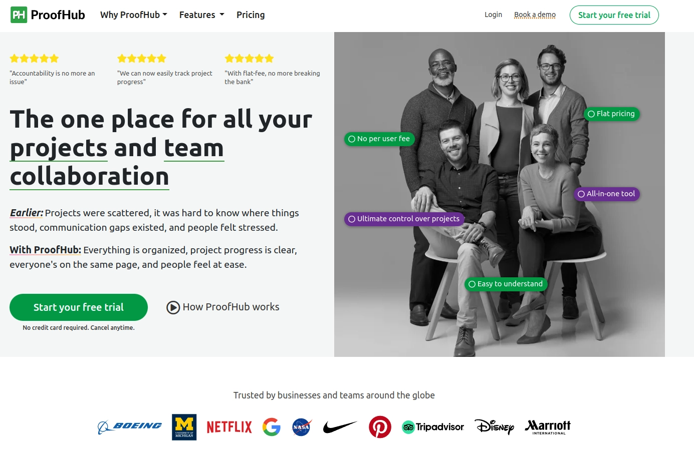Expand the Why ProofHub dropdown
Screen dimensions: 694x453
pos(133,15)
